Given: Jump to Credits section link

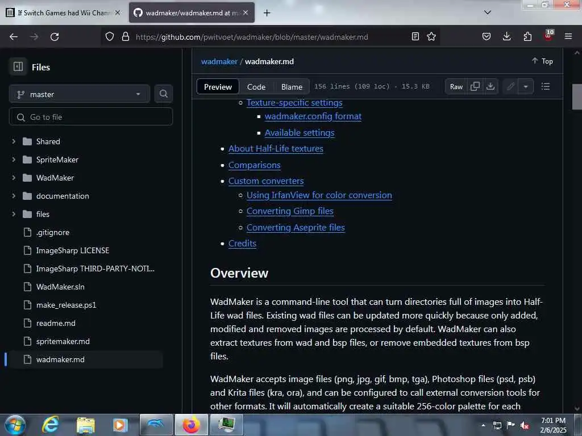Looking at the screenshot, I should (242, 244).
